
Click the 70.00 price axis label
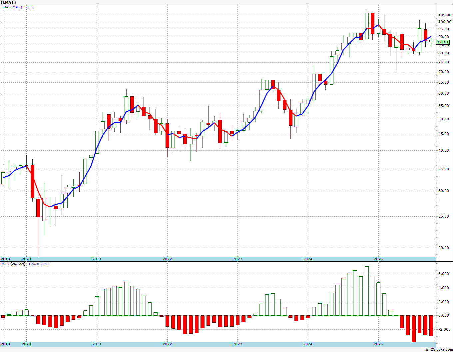pos(444,72)
